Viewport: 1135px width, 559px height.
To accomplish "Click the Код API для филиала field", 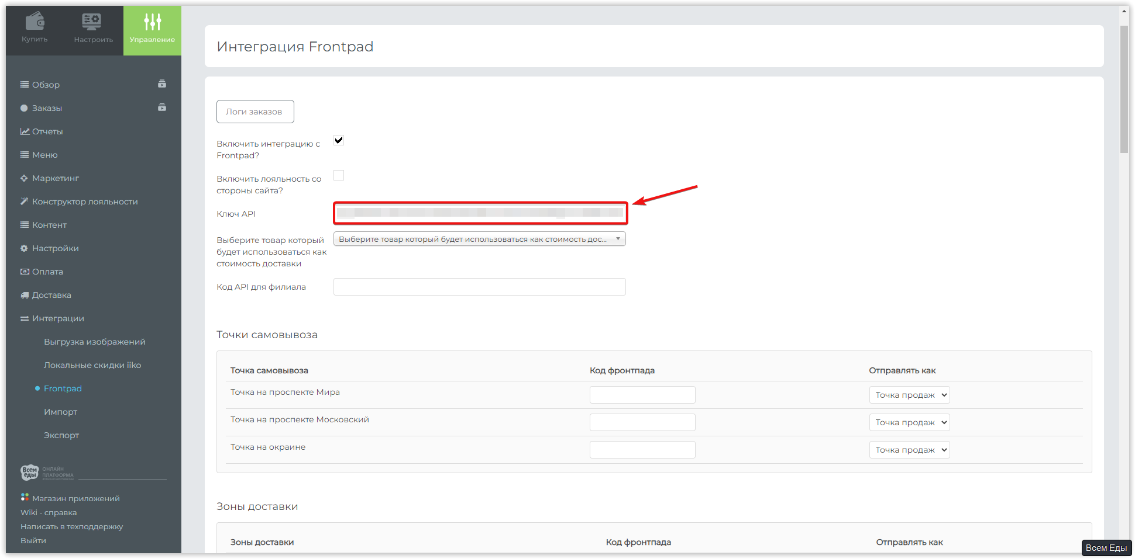I will tap(479, 287).
